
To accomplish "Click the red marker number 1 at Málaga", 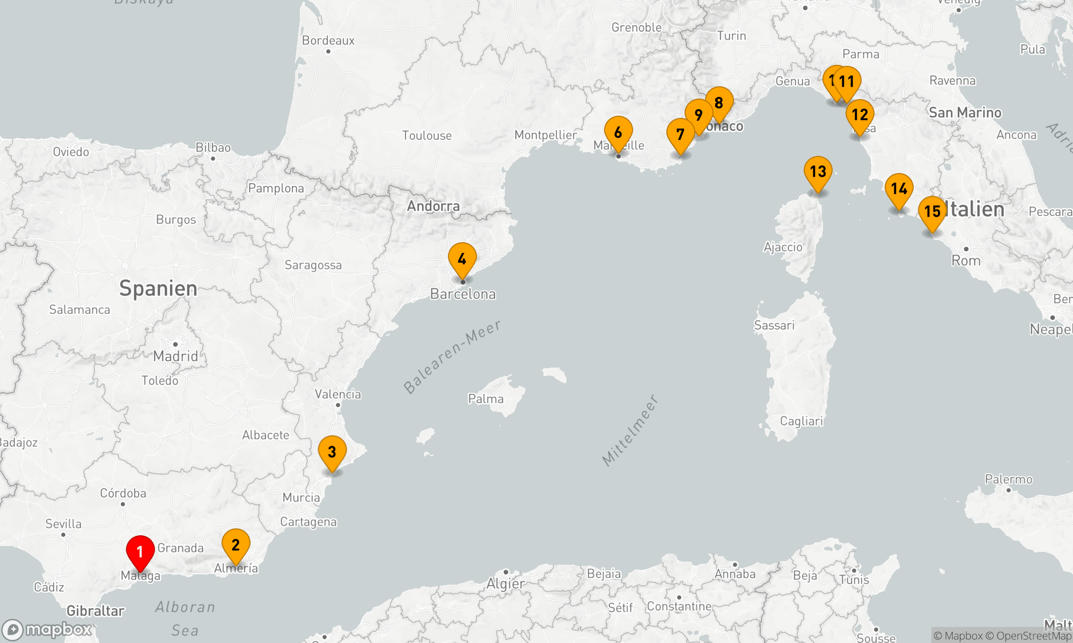I will coord(140,552).
